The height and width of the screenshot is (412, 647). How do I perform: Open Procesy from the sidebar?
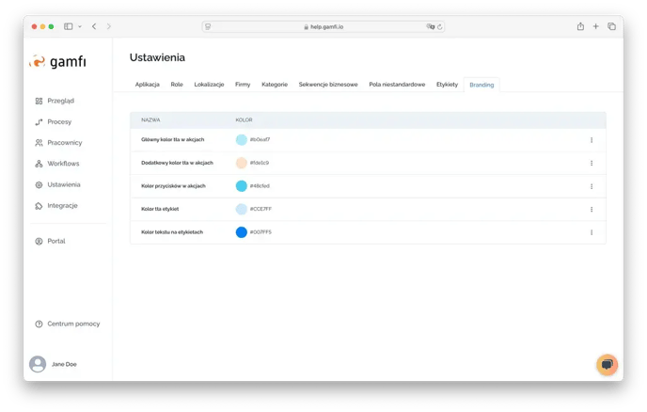[58, 122]
